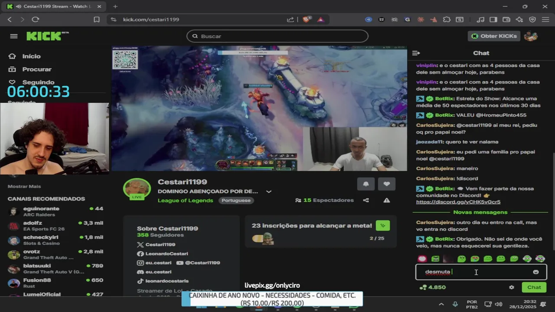555x312 pixels.
Task: Open the LeonardoCestari Facebook link
Action: [163, 254]
